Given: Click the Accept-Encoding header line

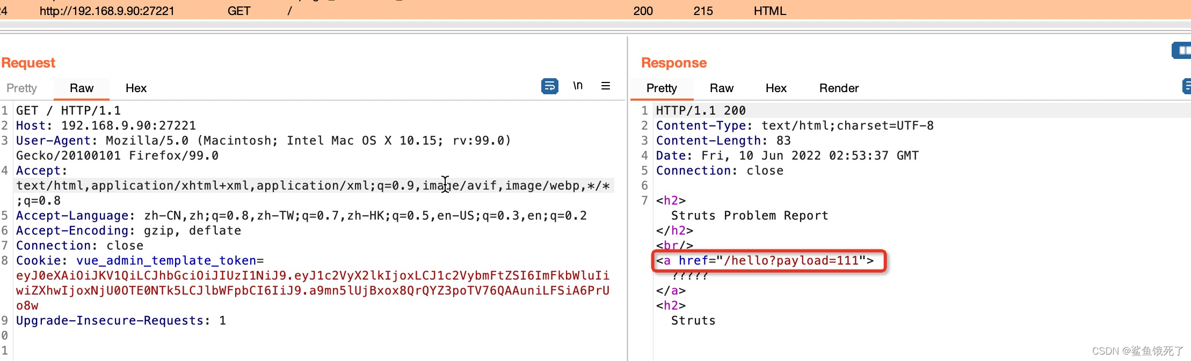Looking at the screenshot, I should (128, 230).
